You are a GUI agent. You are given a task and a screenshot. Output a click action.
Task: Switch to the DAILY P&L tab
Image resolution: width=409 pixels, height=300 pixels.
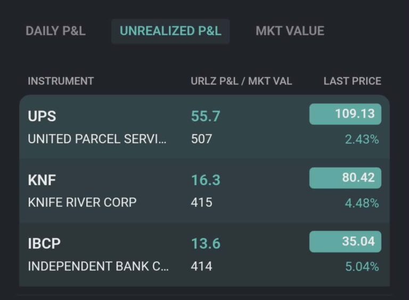(55, 31)
